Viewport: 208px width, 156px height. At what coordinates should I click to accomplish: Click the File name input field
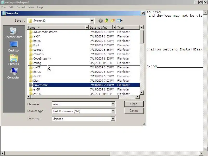pos(82,104)
